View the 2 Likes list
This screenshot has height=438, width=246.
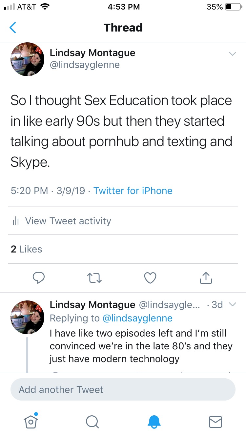click(27, 249)
